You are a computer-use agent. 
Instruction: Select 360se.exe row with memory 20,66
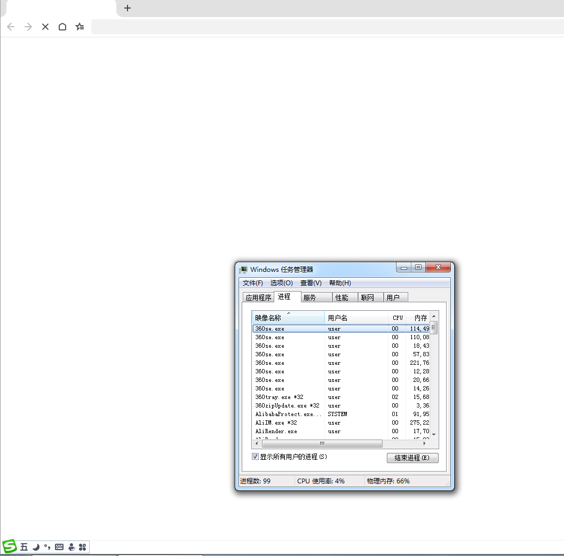[x=341, y=380]
